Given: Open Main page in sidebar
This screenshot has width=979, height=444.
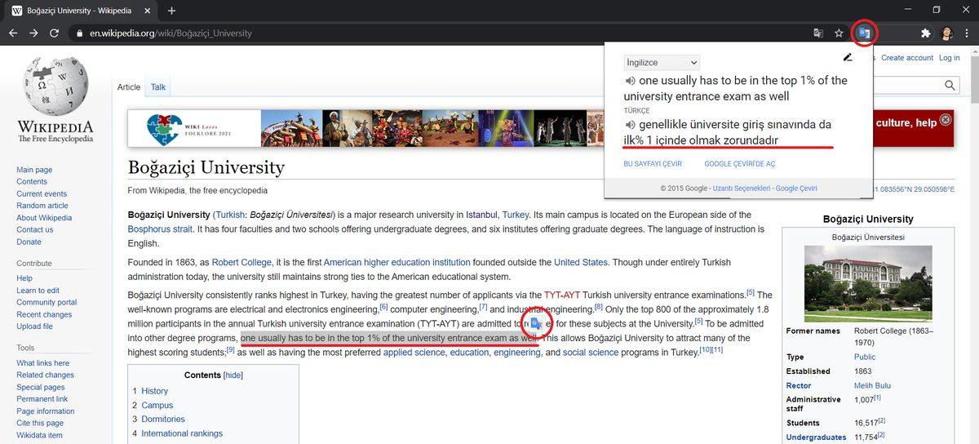Looking at the screenshot, I should pyautogui.click(x=34, y=170).
